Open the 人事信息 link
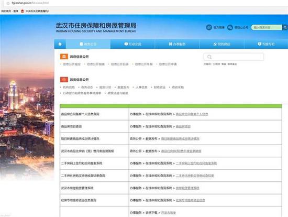 tap(141, 88)
